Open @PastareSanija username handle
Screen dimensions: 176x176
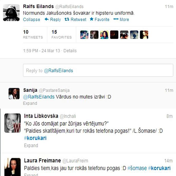pyautogui.click(x=54, y=90)
